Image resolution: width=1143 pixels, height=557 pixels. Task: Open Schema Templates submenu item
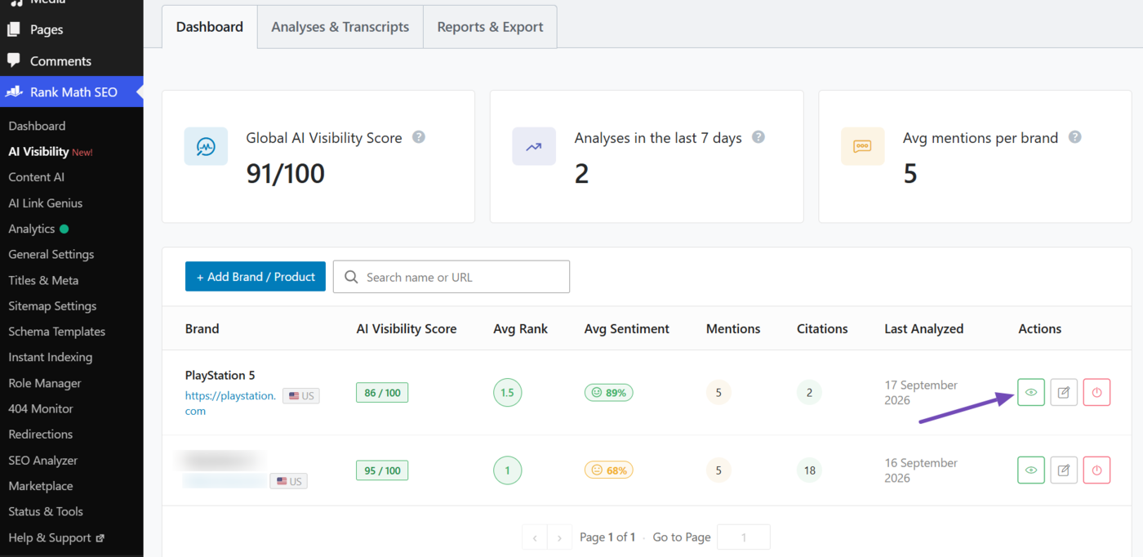click(56, 332)
